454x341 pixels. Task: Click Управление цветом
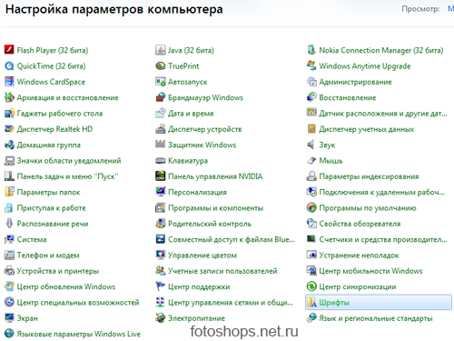pos(202,255)
